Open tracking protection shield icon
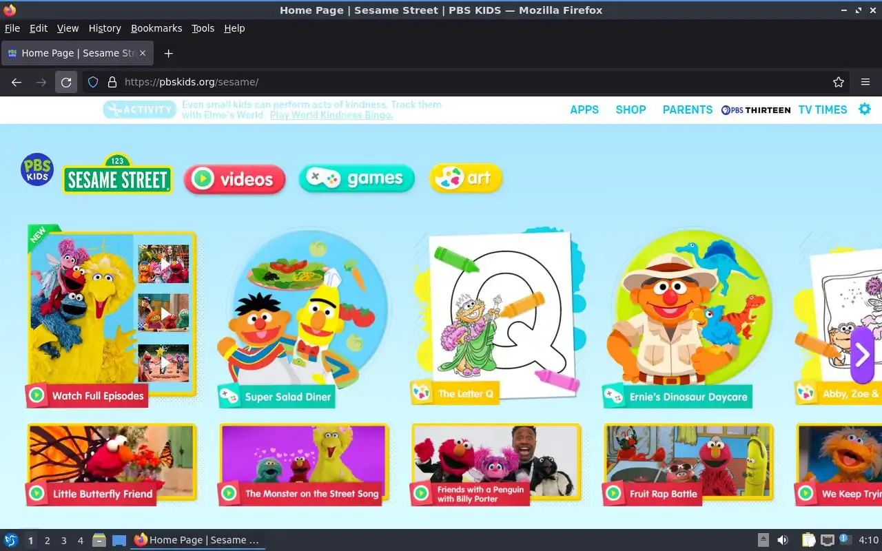This screenshot has width=882, height=551. (93, 82)
